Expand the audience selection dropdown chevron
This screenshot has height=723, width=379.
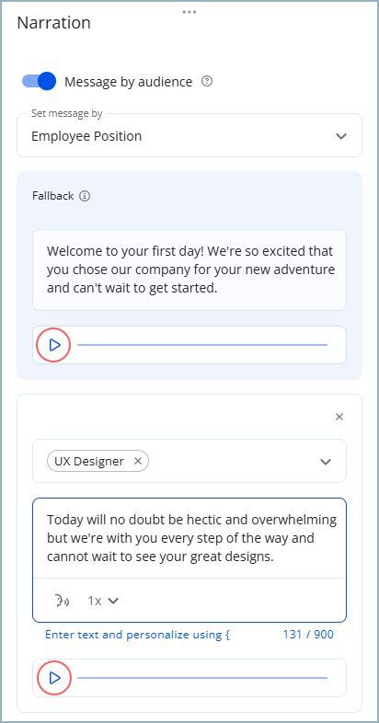[x=326, y=462]
